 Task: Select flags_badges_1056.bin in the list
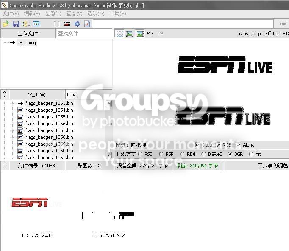coord(49,124)
